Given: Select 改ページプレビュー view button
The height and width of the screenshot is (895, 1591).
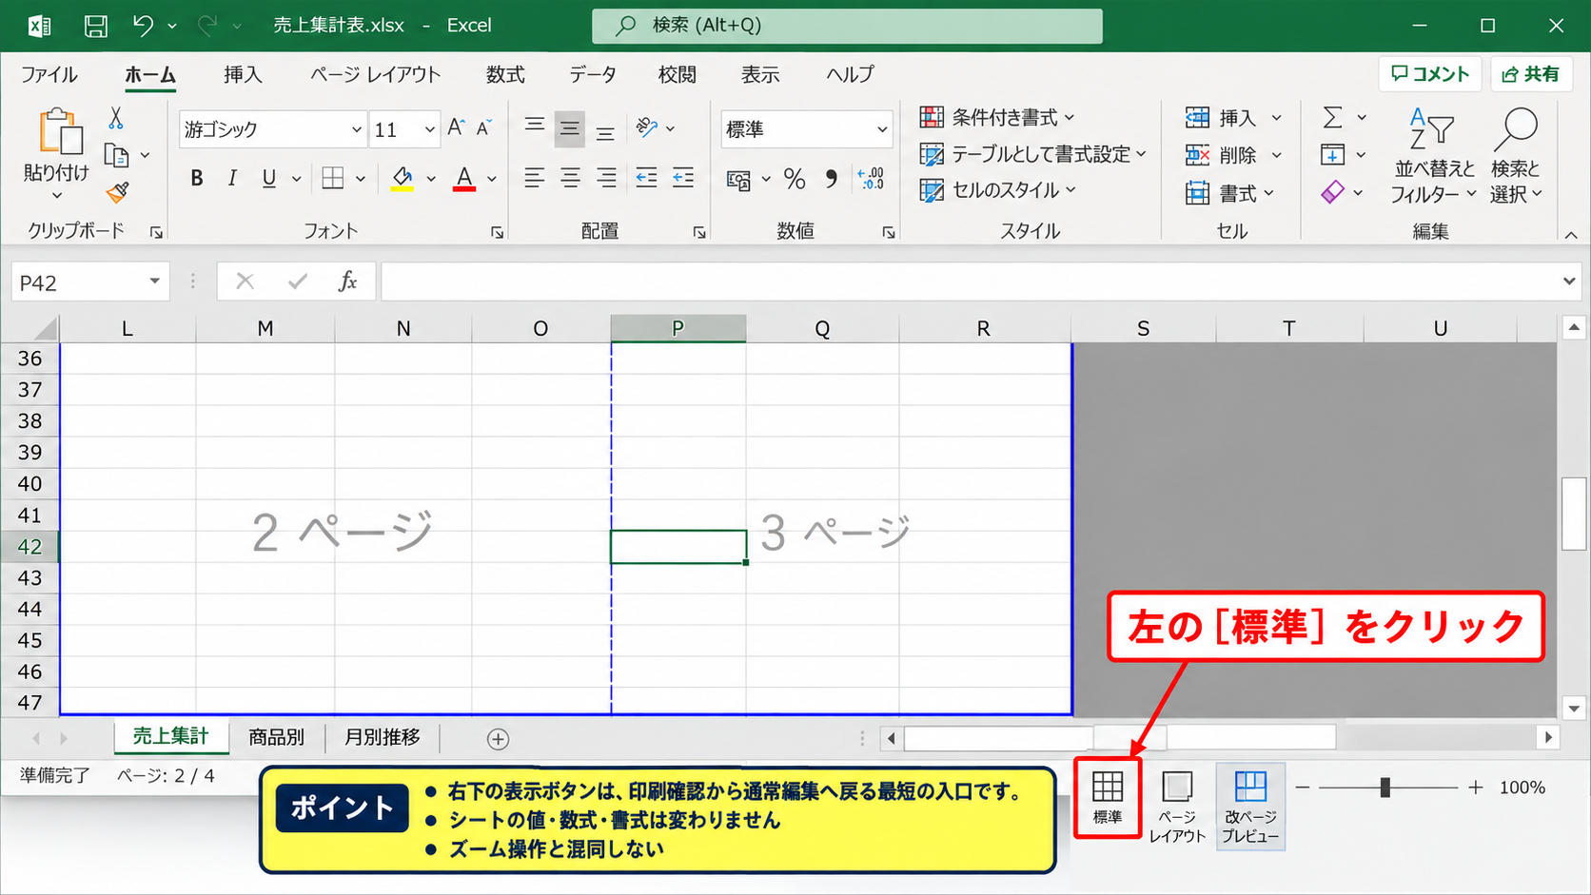Looking at the screenshot, I should click(1250, 807).
